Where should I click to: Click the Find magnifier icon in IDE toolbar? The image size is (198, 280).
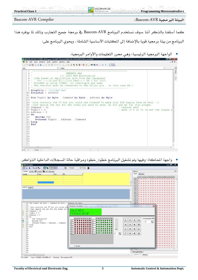60,65
